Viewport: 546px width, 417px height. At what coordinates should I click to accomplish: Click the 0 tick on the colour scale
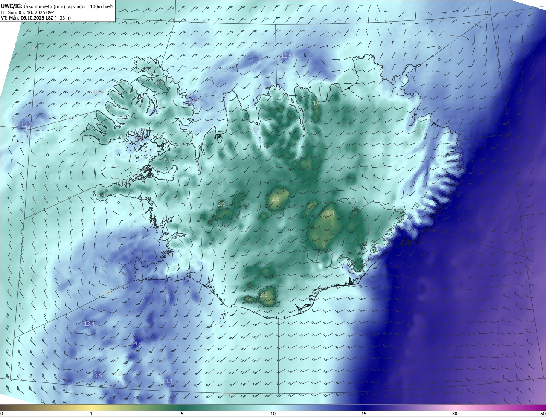click(2, 414)
